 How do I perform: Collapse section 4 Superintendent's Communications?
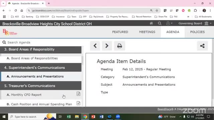[x=41, y=68]
